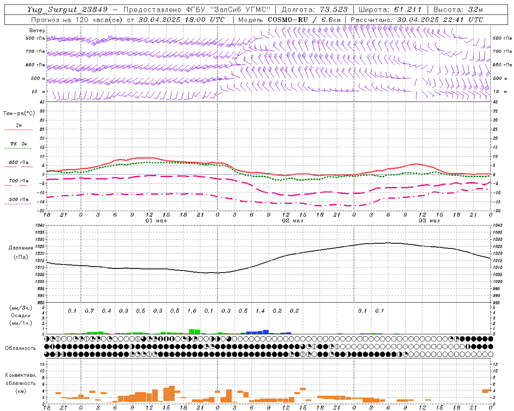The height and width of the screenshot is (411, 514).
Task: Click the left-side 10 м wind level label
Action: point(39,92)
